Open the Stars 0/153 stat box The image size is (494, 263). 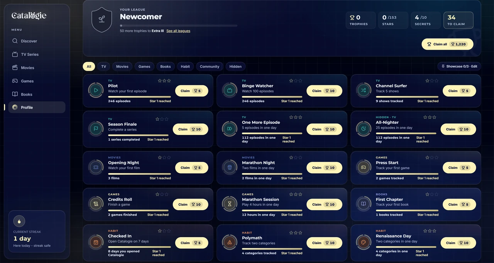[393, 20]
